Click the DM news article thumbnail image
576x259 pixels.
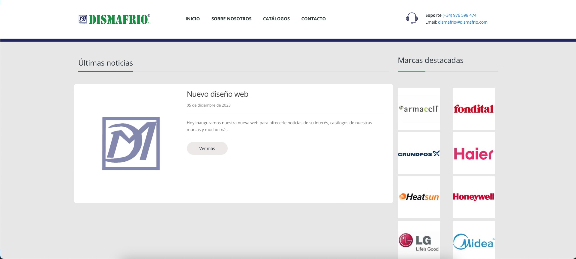[131, 143]
